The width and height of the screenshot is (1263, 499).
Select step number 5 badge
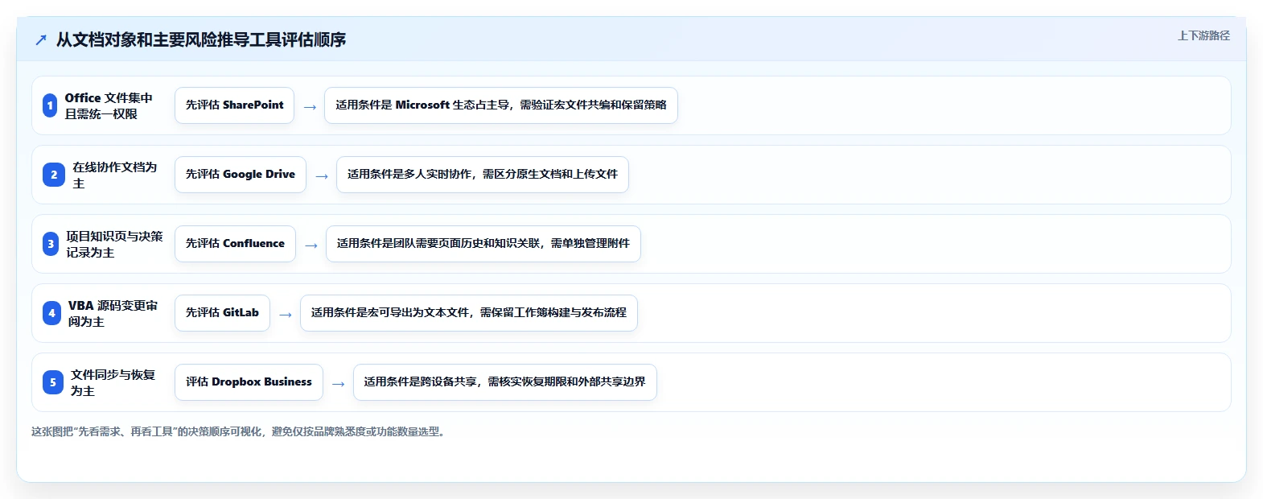coord(53,382)
